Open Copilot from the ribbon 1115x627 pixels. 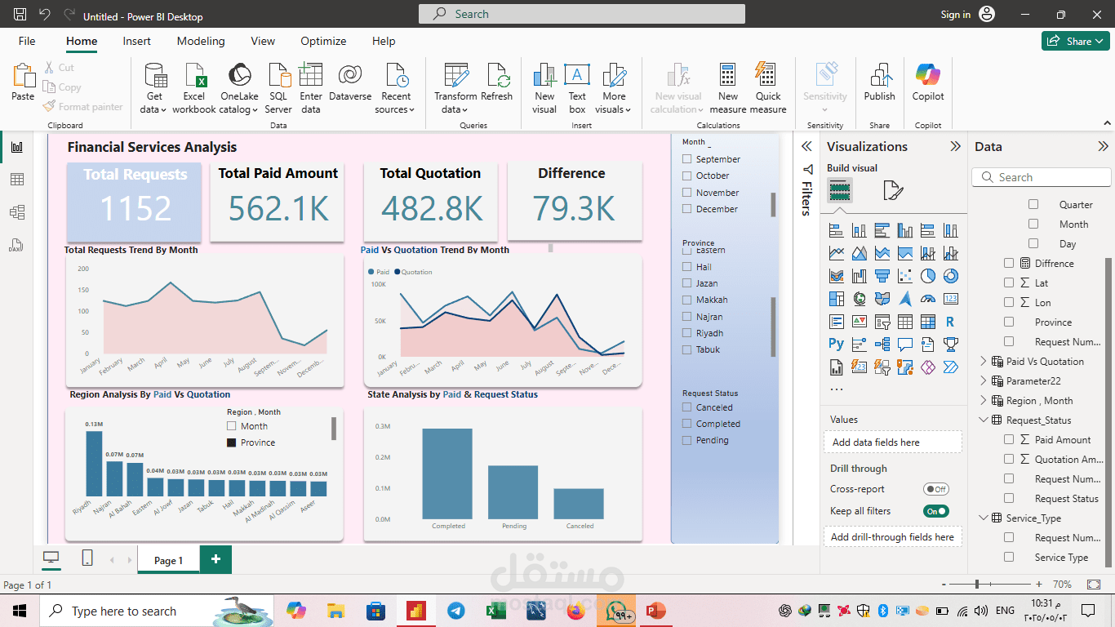point(928,82)
